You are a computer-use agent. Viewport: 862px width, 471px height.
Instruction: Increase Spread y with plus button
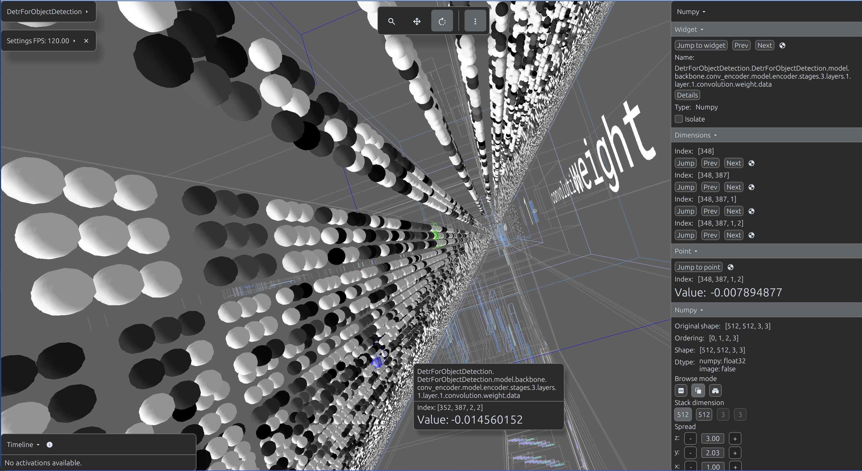point(735,453)
